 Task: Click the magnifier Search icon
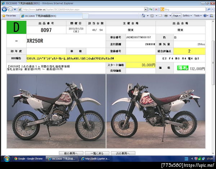(x=209, y=9)
